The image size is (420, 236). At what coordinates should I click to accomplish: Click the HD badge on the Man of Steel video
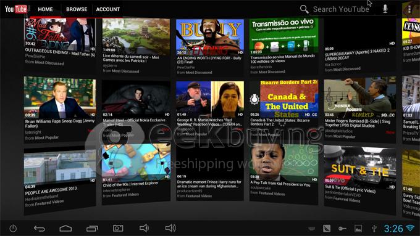click(167, 115)
